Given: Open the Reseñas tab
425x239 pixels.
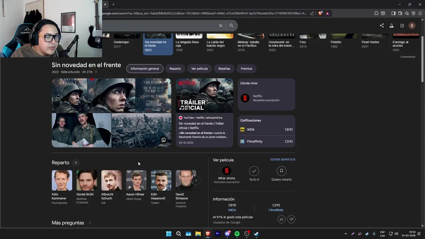Looking at the screenshot, I should [224, 69].
